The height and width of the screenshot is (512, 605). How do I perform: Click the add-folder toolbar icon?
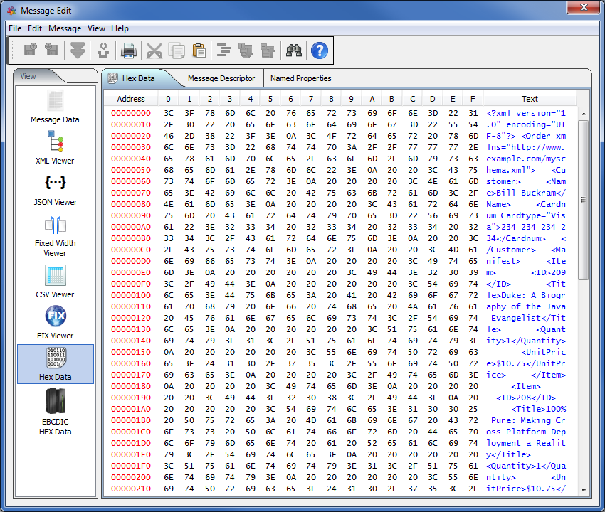(246, 50)
